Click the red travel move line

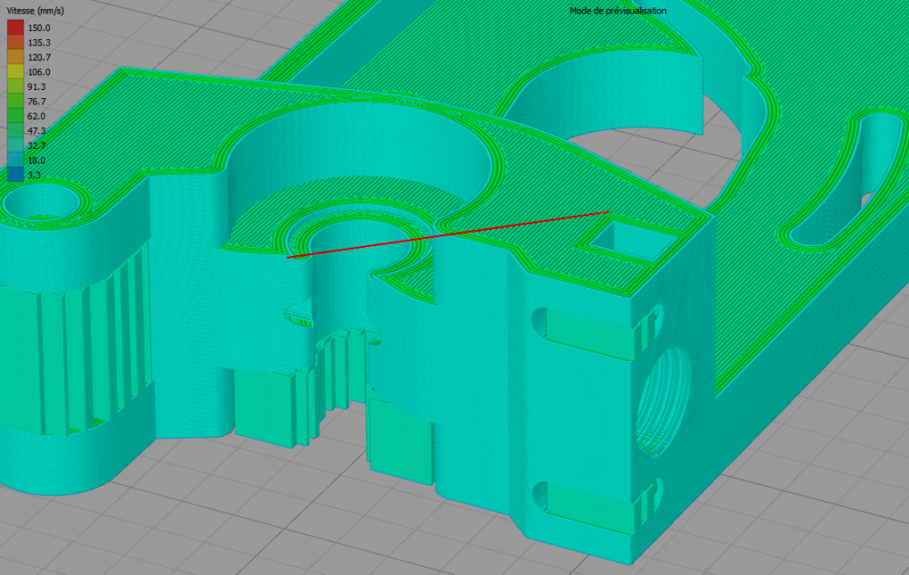448,234
